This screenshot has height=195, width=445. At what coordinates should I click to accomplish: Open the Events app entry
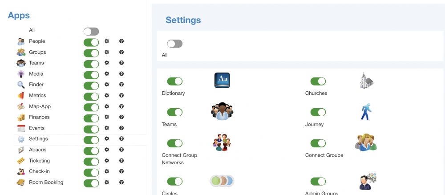[36, 128]
